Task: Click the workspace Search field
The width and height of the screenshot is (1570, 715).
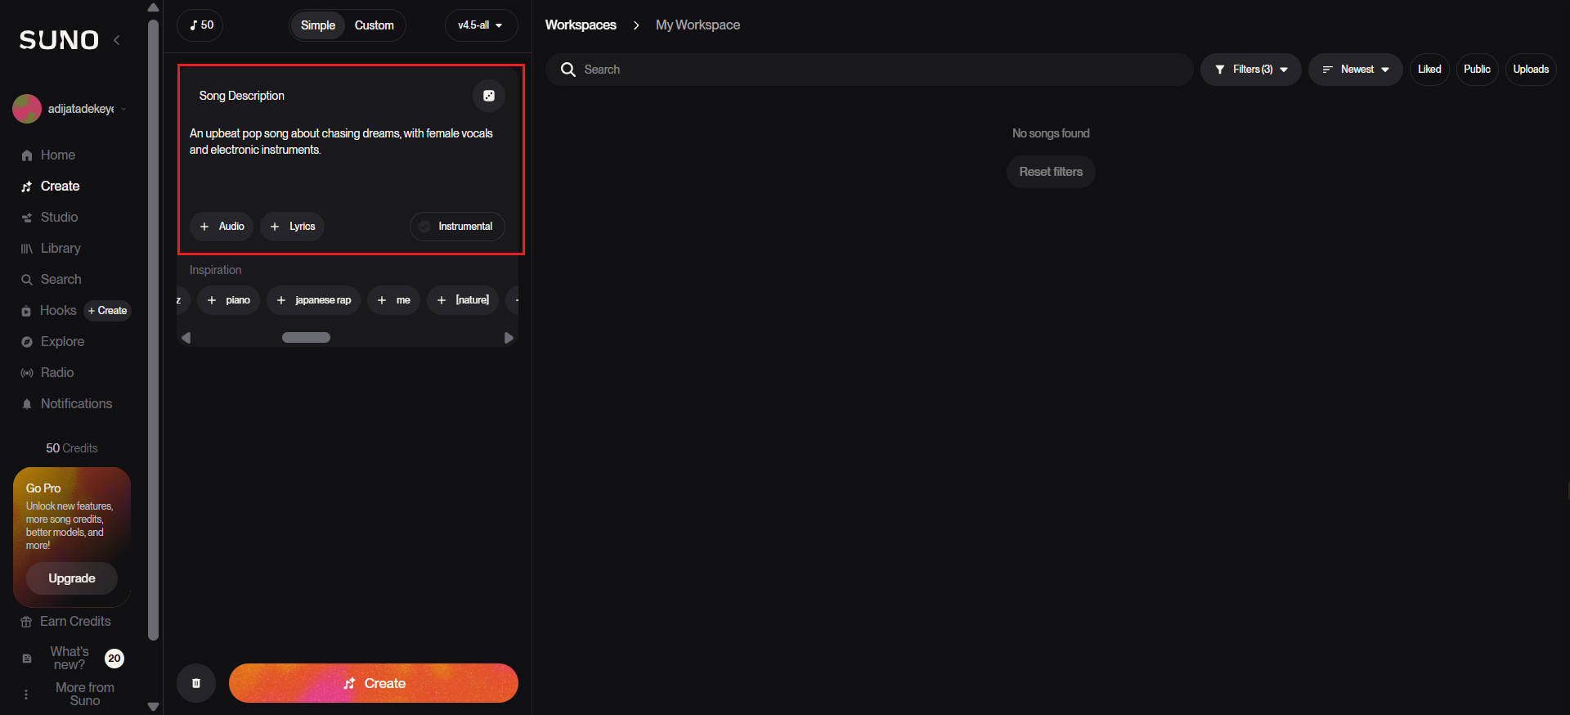Action: click(x=869, y=70)
